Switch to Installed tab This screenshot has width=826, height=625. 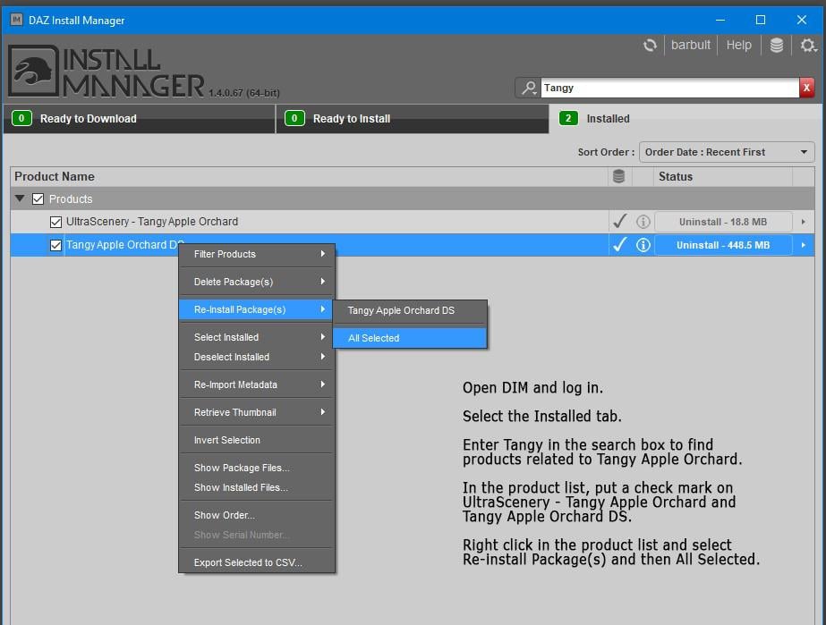click(x=685, y=118)
